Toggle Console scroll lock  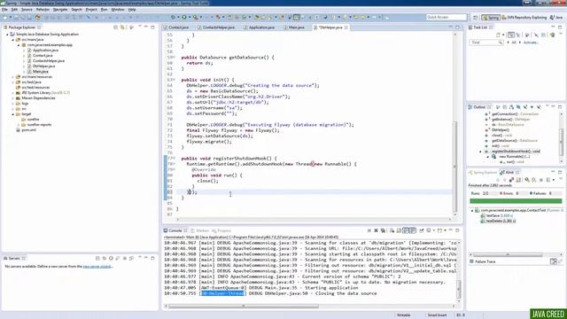(399, 230)
